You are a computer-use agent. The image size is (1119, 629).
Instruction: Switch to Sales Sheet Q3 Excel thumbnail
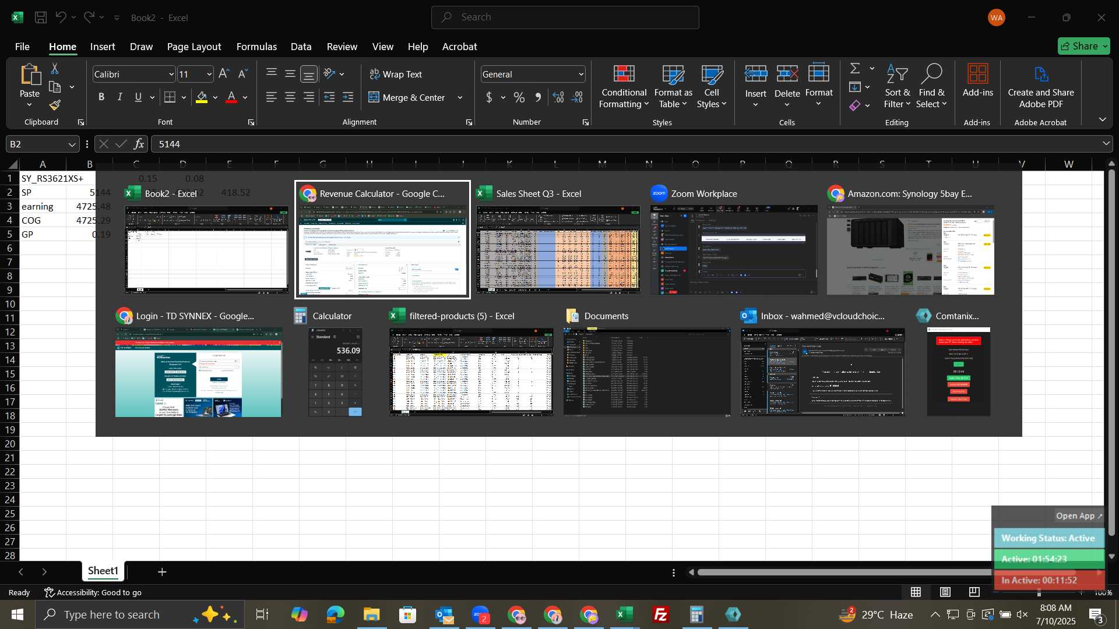coord(558,240)
